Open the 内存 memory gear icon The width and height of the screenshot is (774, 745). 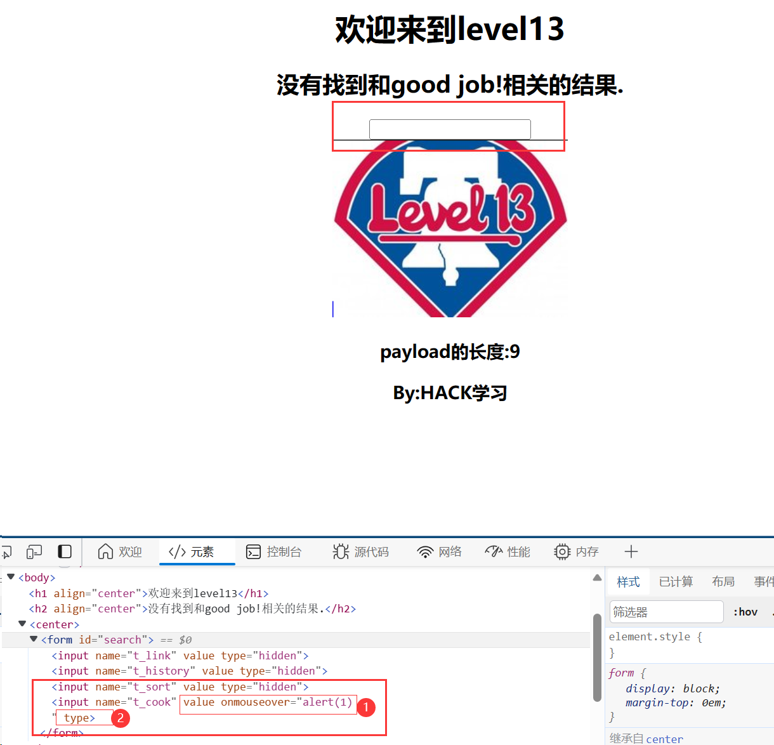coord(562,551)
